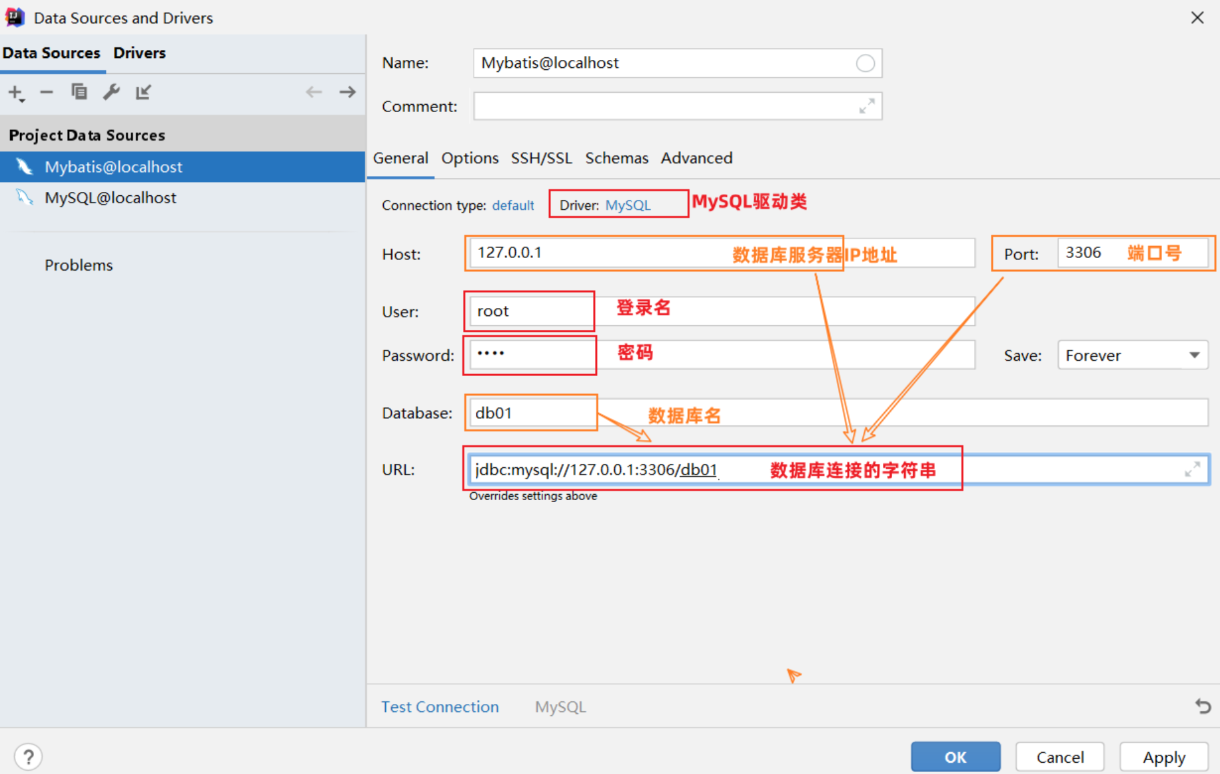Screen dimensions: 1220x774
Task: Click the Test Connection link
Action: (x=440, y=707)
